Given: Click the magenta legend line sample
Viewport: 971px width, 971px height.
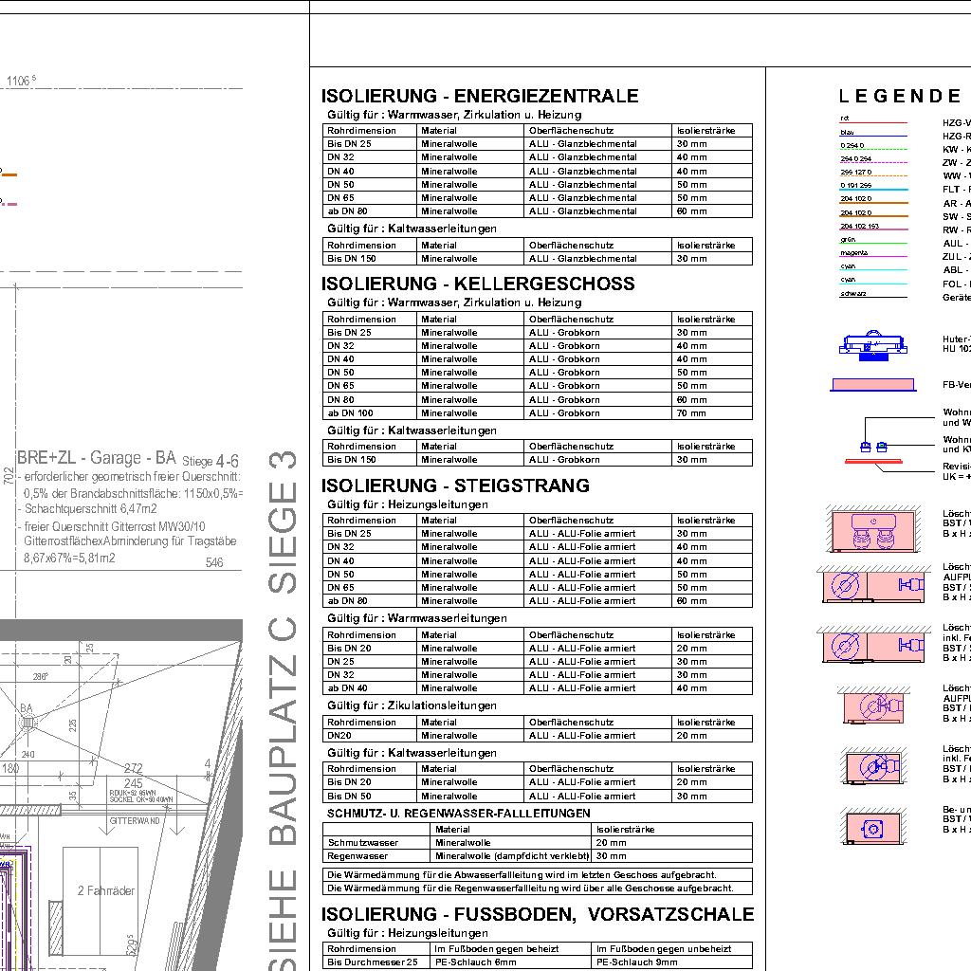Looking at the screenshot, I should (873, 257).
